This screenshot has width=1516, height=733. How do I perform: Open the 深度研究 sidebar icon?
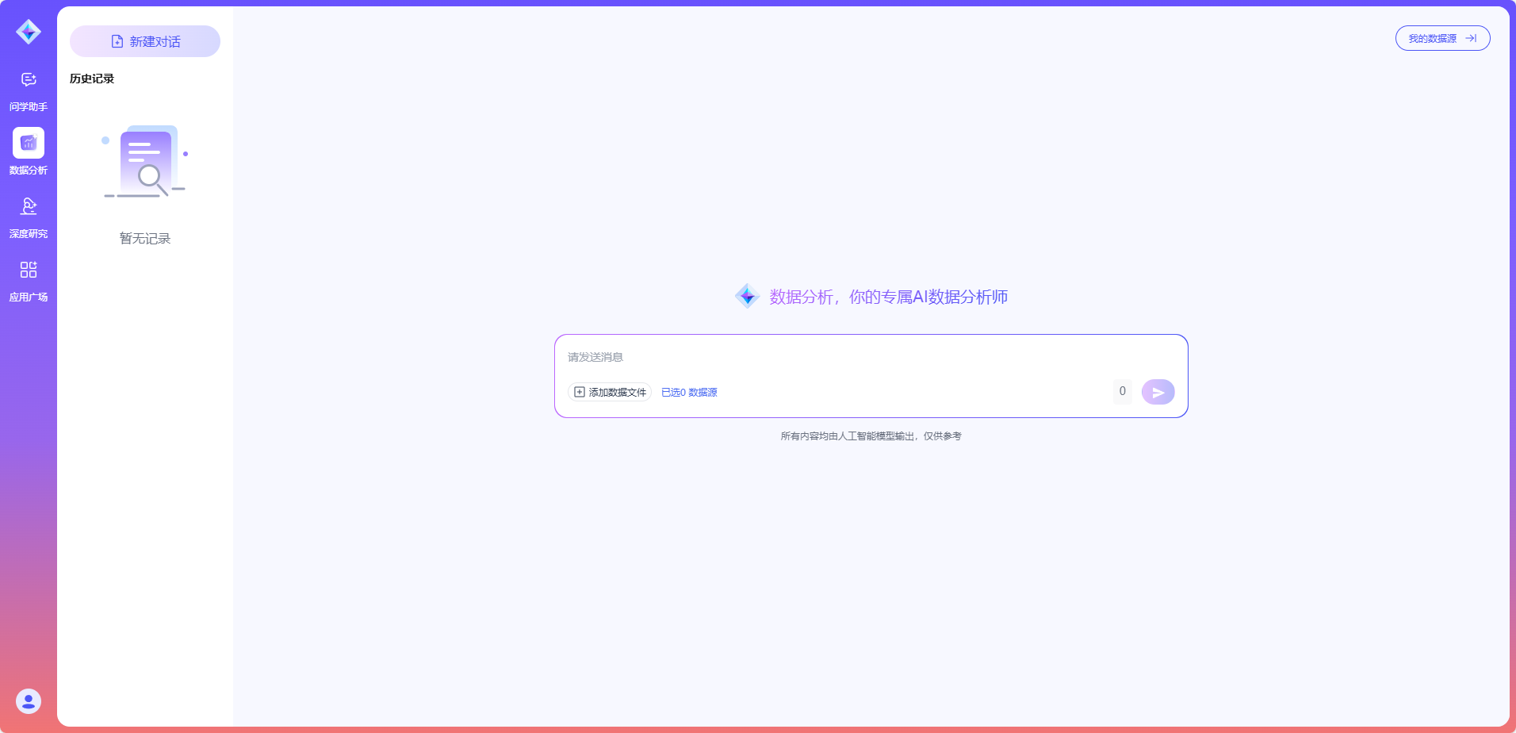click(29, 207)
